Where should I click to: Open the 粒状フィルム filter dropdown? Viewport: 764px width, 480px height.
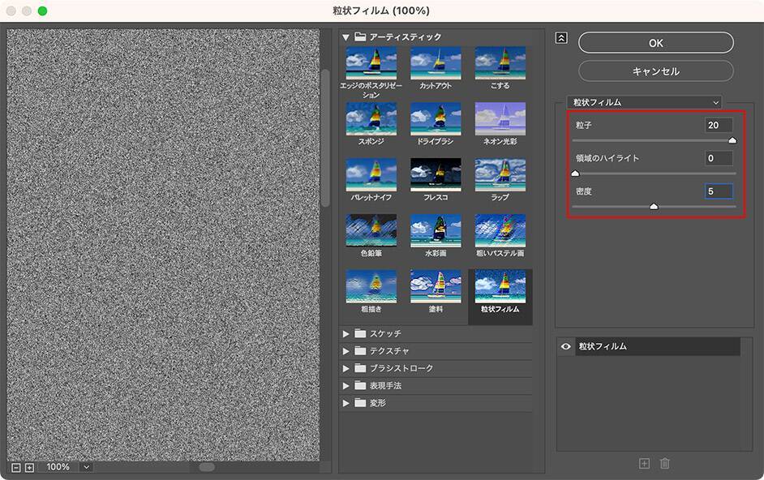click(x=644, y=102)
